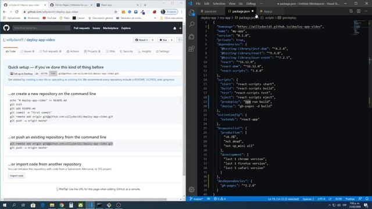The width and height of the screenshot is (372, 209).
Task: Click the Import code button
Action: click(x=17, y=175)
